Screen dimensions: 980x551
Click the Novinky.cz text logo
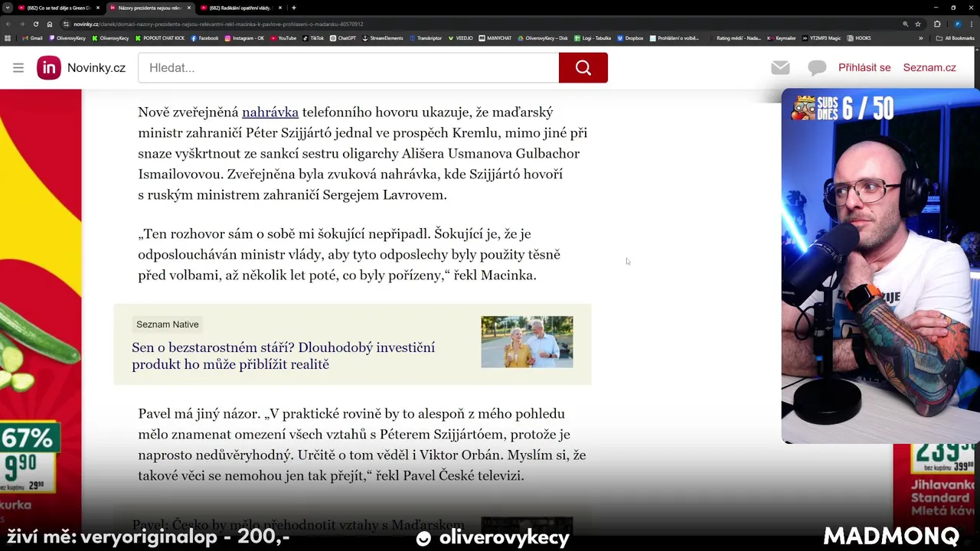[x=96, y=67]
